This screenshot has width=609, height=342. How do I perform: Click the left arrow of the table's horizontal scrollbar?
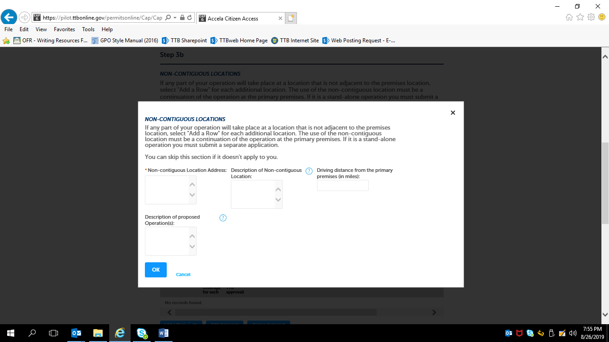click(x=169, y=313)
